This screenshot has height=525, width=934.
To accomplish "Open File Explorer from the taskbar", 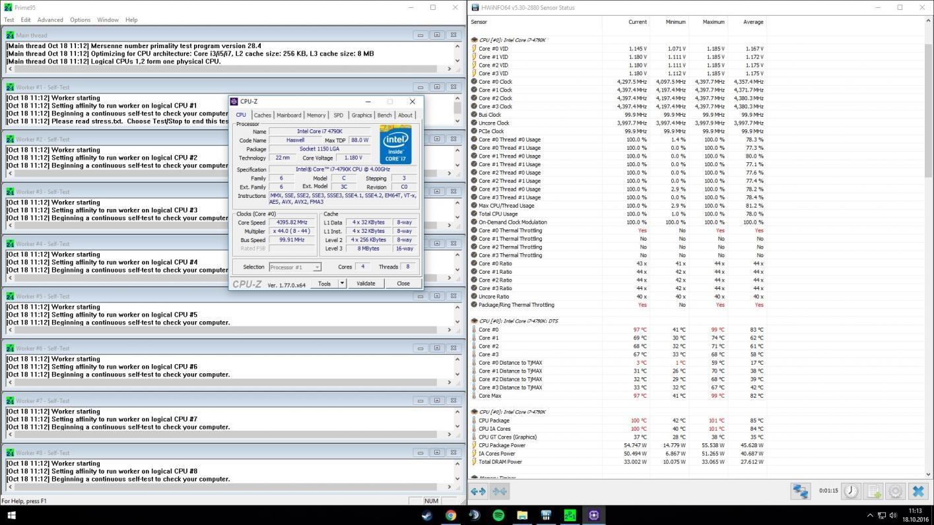I will tap(522, 515).
